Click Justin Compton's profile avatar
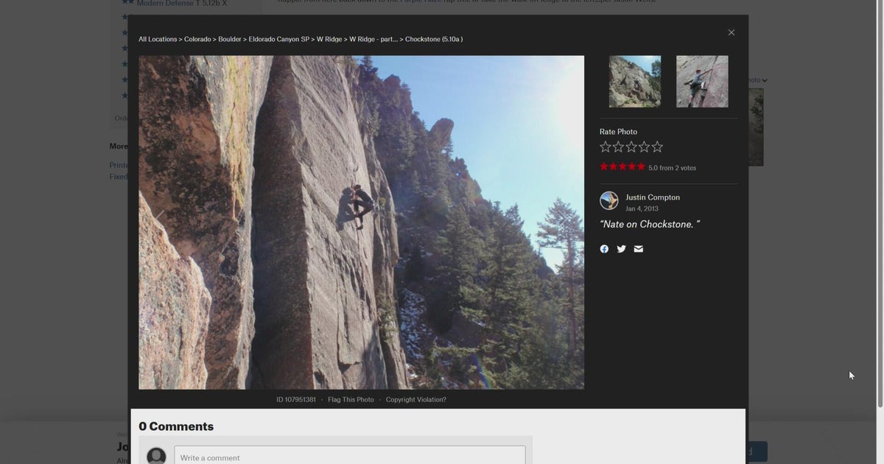The height and width of the screenshot is (464, 884). click(x=610, y=200)
